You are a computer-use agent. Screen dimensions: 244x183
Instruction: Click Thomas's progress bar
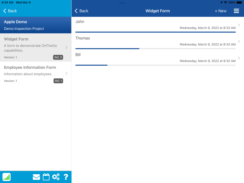click(x=155, y=48)
